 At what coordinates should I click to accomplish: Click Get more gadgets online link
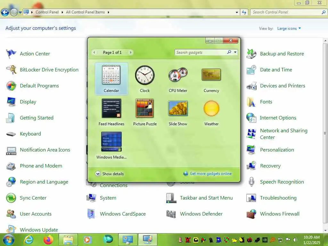click(x=211, y=174)
